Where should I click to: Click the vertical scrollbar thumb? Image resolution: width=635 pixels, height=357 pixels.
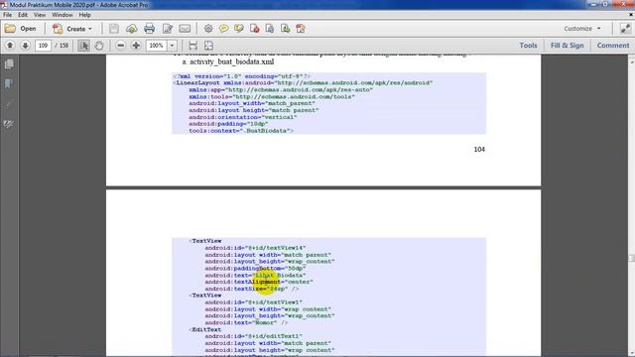click(631, 258)
